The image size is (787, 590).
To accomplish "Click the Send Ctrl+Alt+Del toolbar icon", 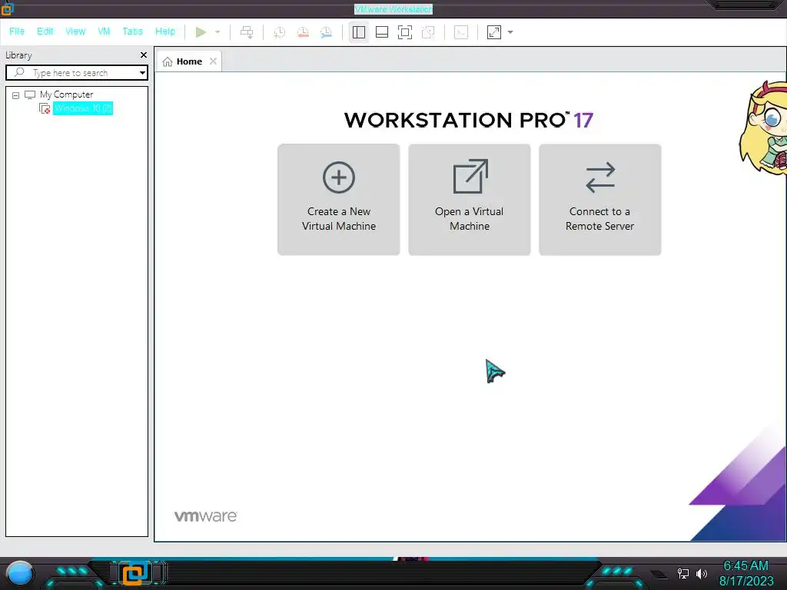I will (247, 32).
